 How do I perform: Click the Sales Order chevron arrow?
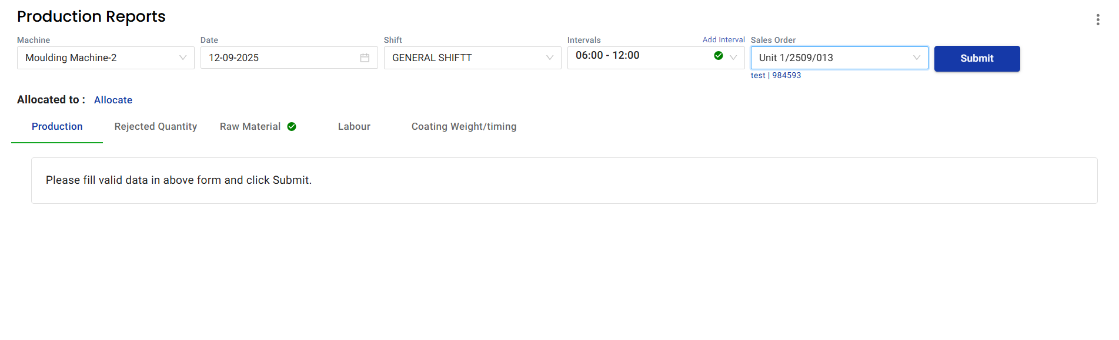[916, 58]
